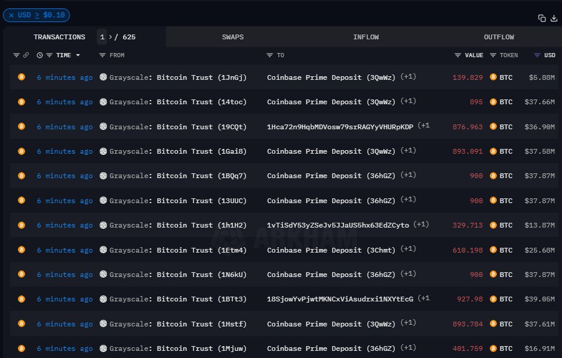Click Grayscale logo in 19CQt row
Viewport: 562px width, 358px height.
[x=103, y=126]
